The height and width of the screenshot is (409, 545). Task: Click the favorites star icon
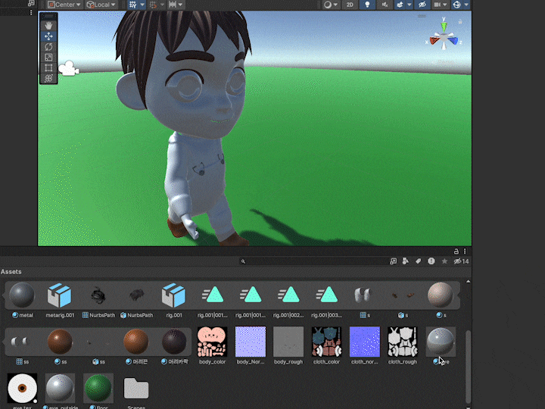coord(444,261)
